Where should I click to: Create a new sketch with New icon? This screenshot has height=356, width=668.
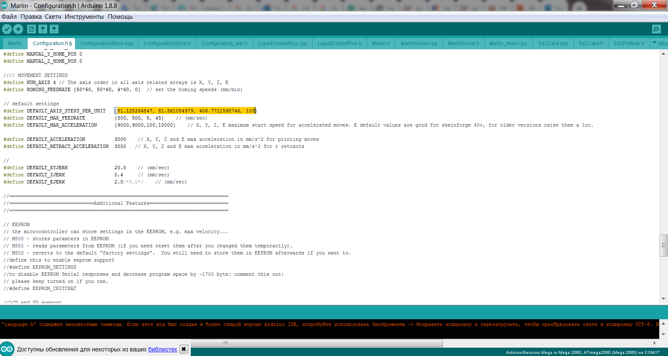click(31, 29)
